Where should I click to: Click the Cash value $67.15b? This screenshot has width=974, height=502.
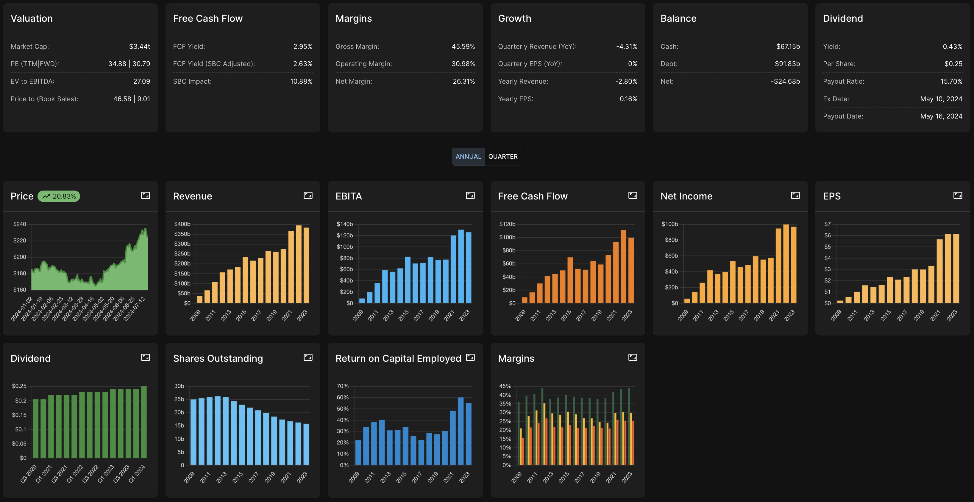coord(788,46)
